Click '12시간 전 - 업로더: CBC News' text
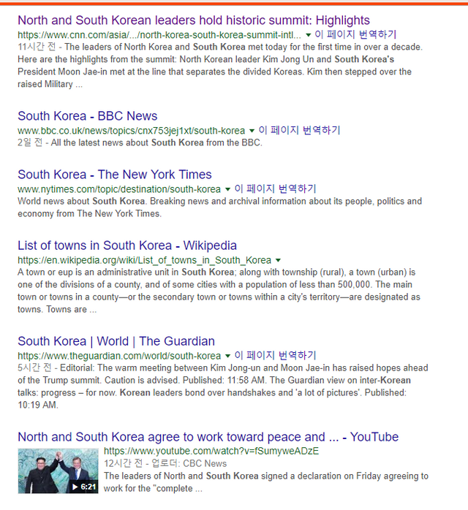The width and height of the screenshot is (468, 510). click(165, 463)
